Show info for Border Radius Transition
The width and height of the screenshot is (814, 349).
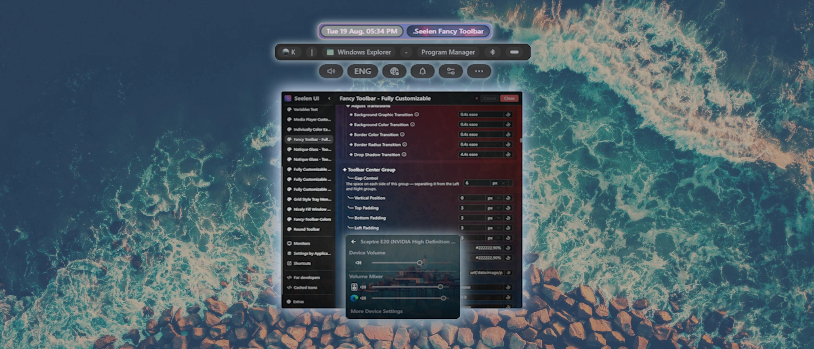pos(405,144)
